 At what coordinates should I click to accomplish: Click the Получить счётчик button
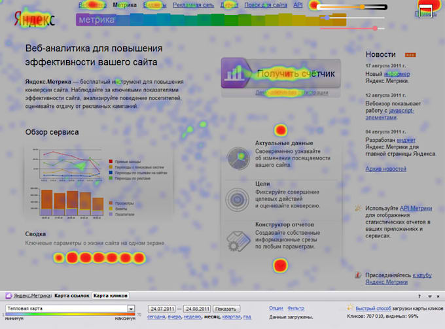coord(280,74)
